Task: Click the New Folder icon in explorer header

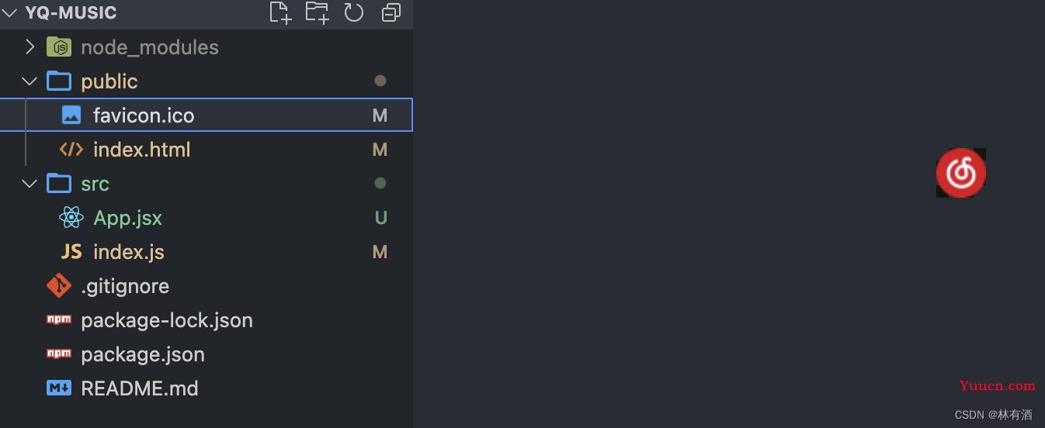Action: (x=317, y=12)
